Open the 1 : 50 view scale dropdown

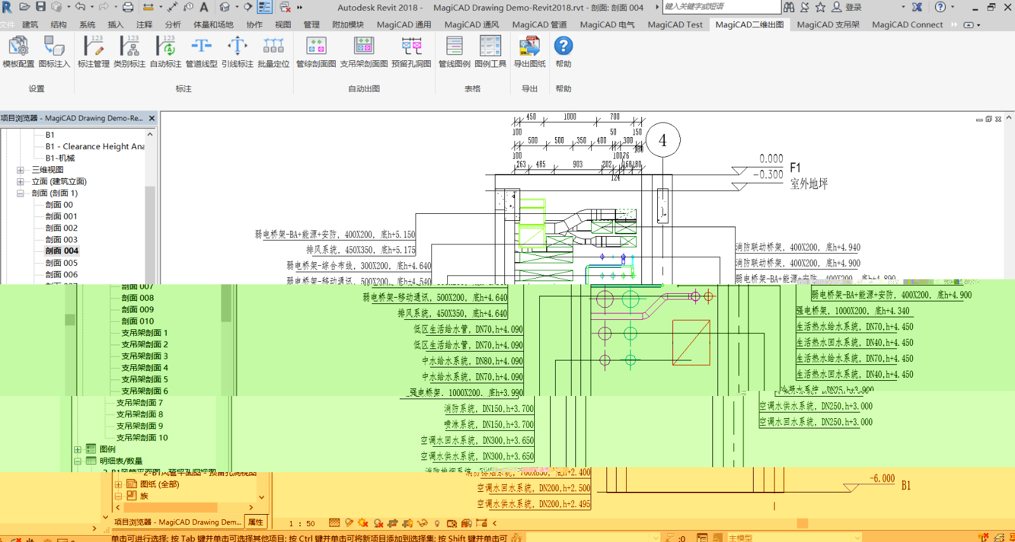point(302,524)
